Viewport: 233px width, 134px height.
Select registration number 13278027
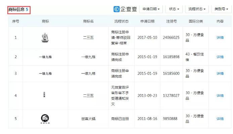[x=171, y=95]
